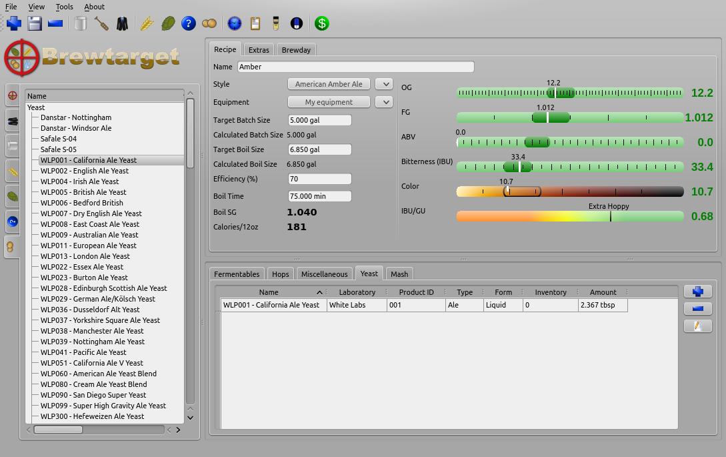Select WLP029 German Ale/Kölsch Yeast in the tree
Screen dimensions: 726x457
pos(97,299)
